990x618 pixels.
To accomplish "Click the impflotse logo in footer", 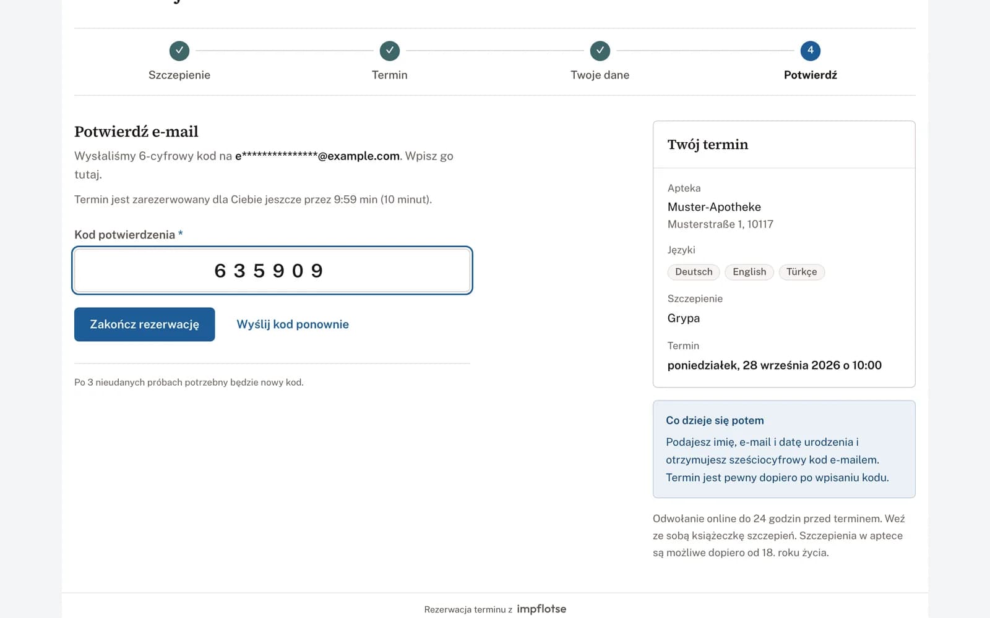I will pyautogui.click(x=541, y=609).
